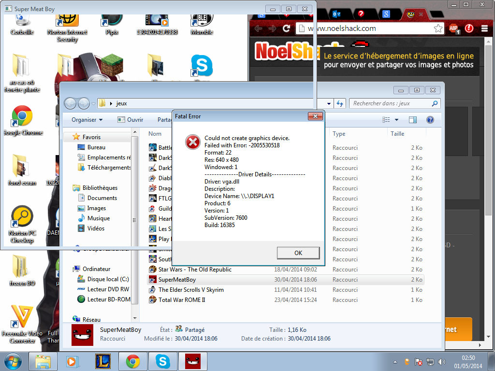The image size is (495, 371).
Task: Expand the address bar history dropdown
Action: tap(329, 103)
